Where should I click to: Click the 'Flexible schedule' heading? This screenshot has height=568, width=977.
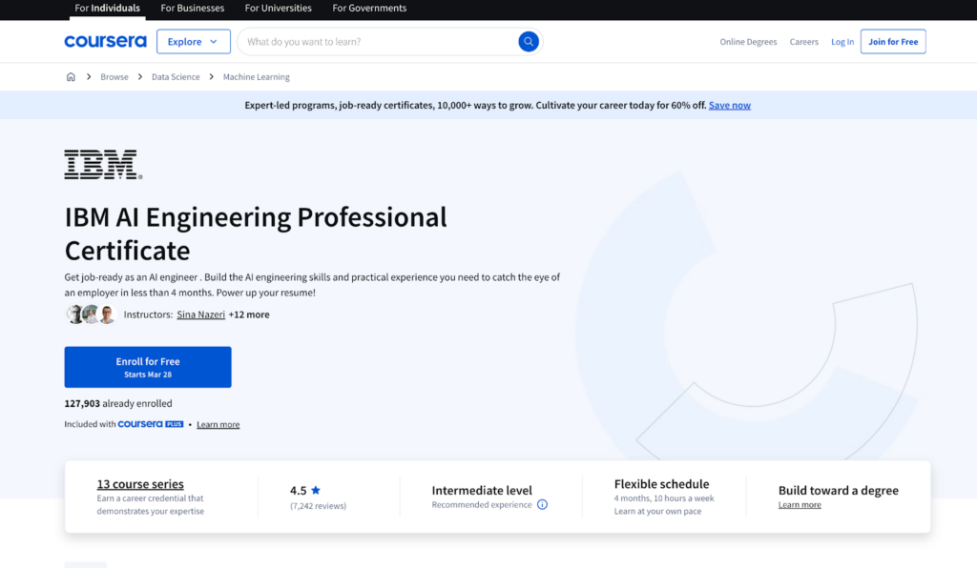tap(662, 483)
